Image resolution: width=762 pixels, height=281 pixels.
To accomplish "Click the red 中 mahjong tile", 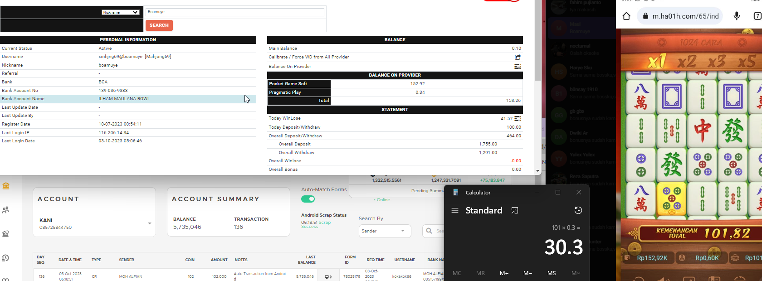I will 702,131.
